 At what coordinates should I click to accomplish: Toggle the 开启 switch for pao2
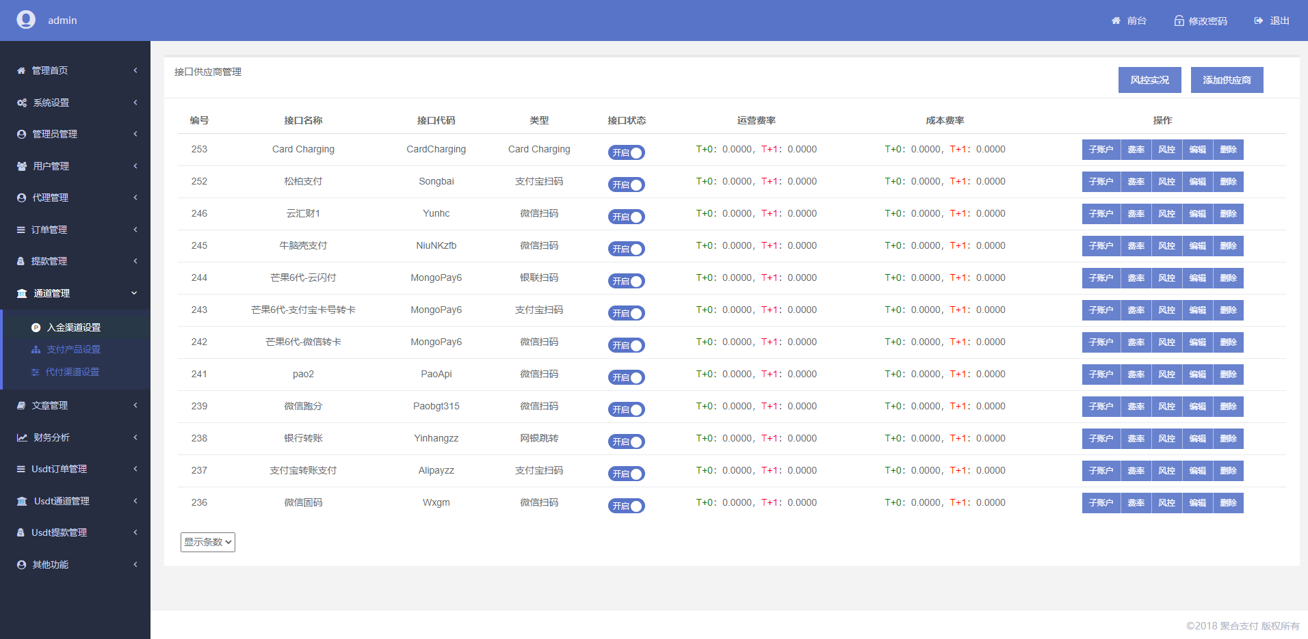coord(627,377)
